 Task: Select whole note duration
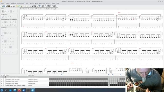pyautogui.click(x=3, y=22)
